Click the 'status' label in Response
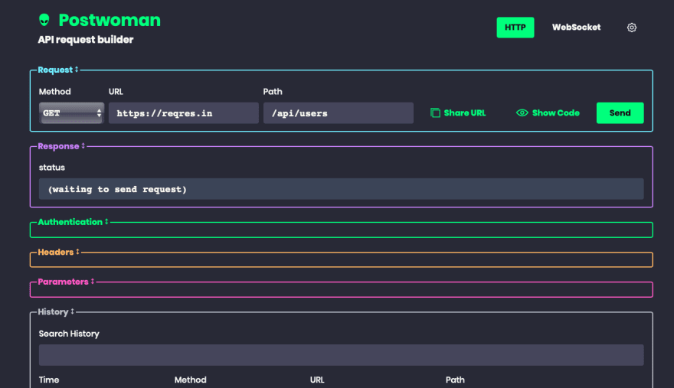This screenshot has width=674, height=388. pyautogui.click(x=52, y=168)
